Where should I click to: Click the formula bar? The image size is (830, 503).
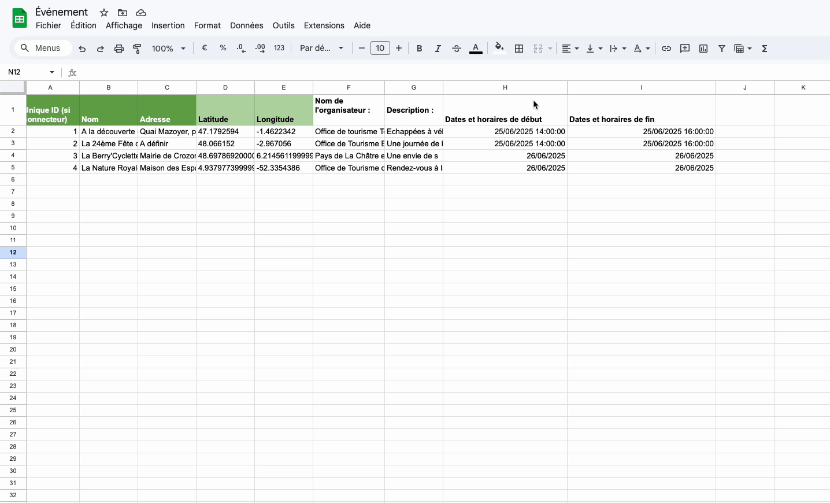click(454, 72)
